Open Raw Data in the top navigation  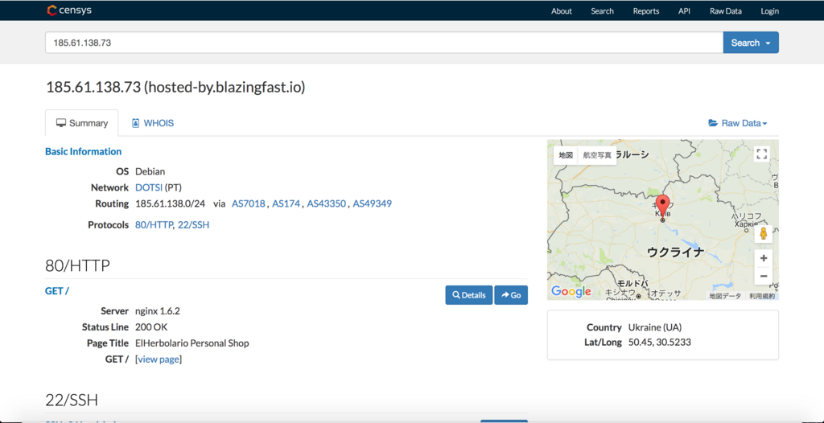[725, 11]
